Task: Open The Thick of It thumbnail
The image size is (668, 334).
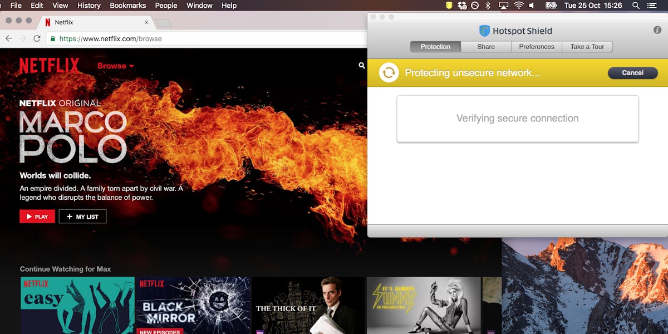Action: [308, 306]
